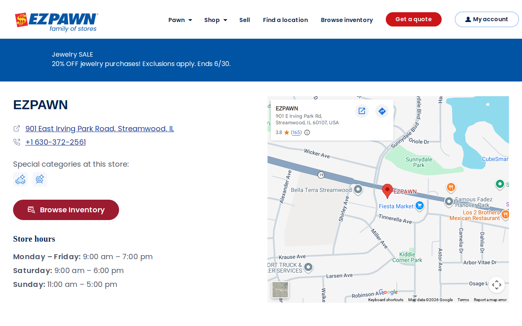Click the EZPAWN store page heading
The height and width of the screenshot is (326, 522).
(x=40, y=105)
